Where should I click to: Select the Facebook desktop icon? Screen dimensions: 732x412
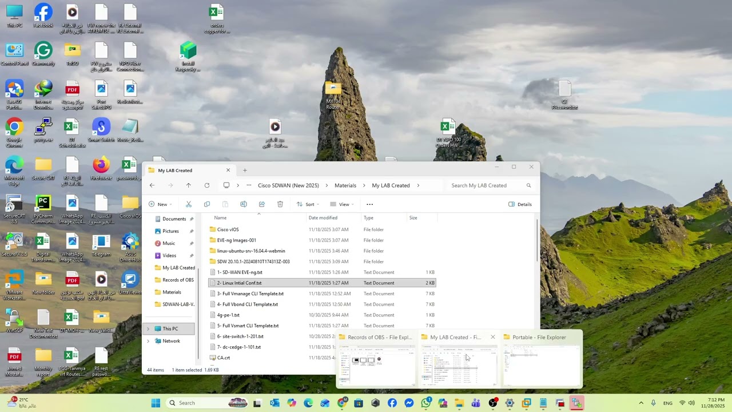tap(43, 15)
